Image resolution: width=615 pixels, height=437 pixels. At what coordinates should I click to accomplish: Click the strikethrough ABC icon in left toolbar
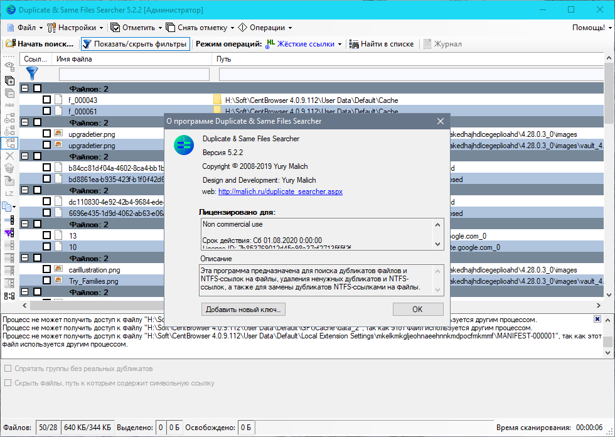tap(9, 105)
